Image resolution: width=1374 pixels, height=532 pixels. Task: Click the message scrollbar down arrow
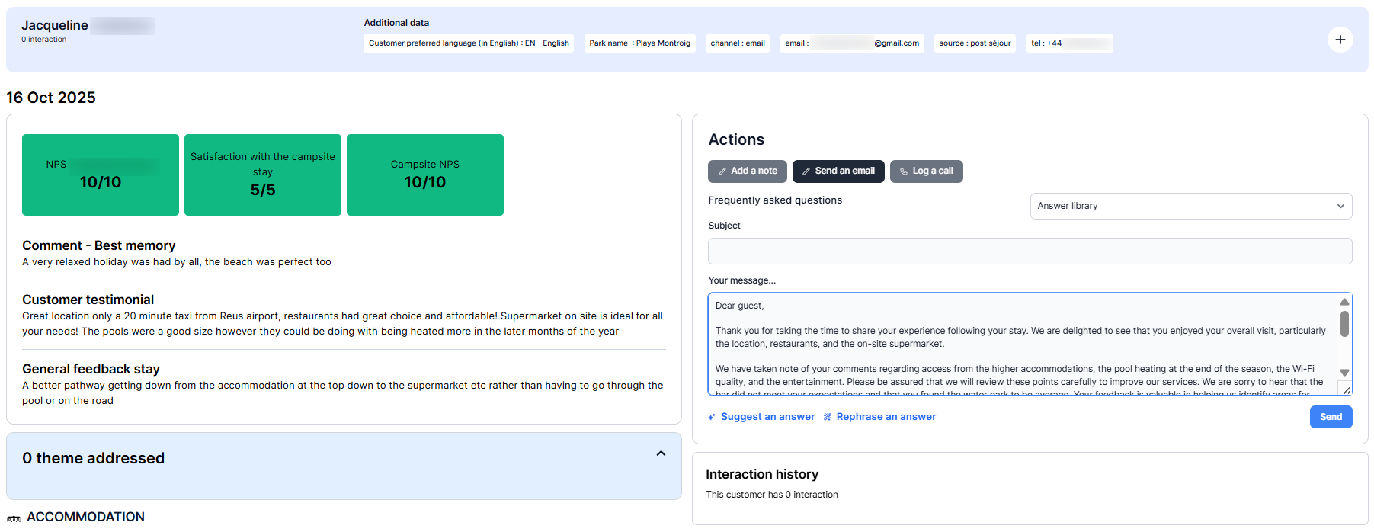[x=1344, y=373]
